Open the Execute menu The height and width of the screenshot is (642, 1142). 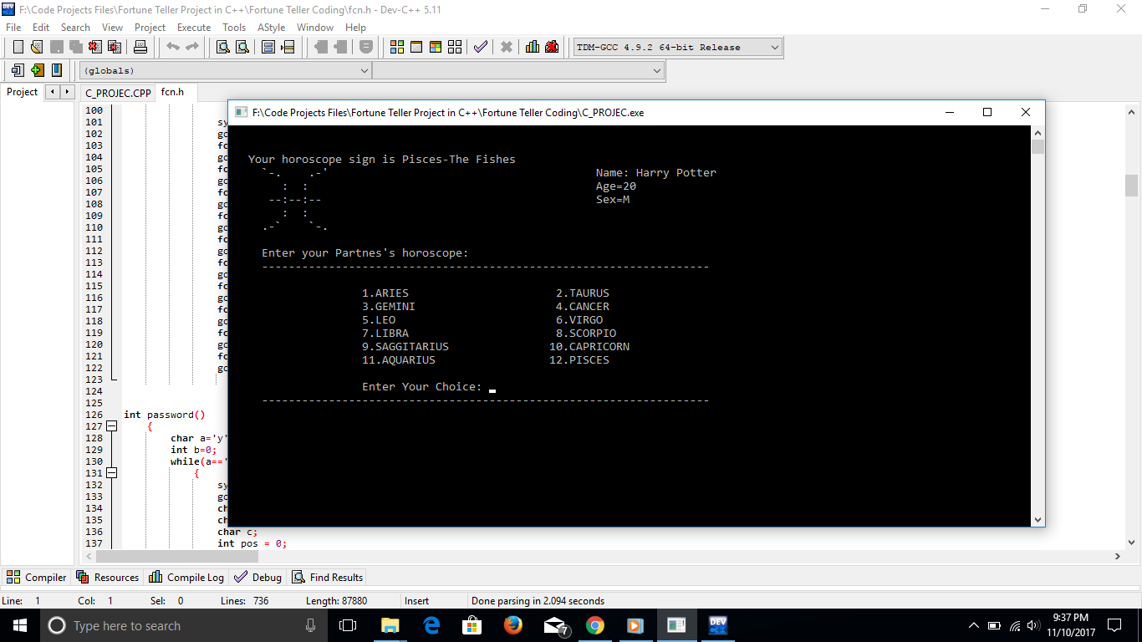(194, 27)
